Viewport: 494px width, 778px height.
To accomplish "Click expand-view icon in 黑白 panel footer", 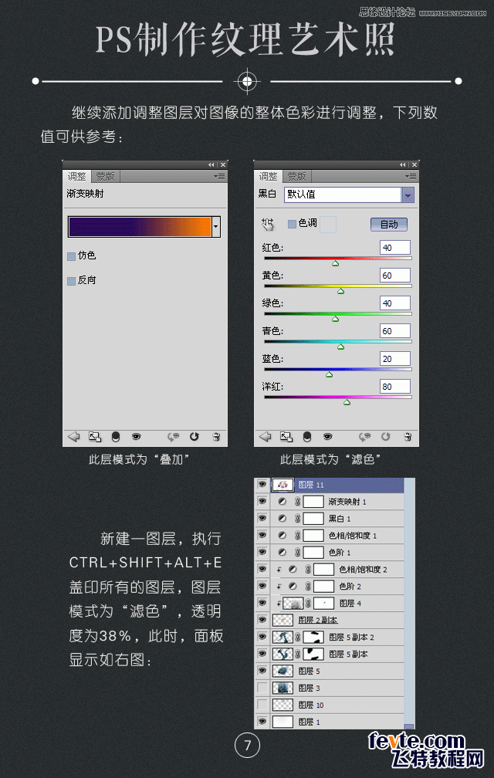I will tap(286, 437).
